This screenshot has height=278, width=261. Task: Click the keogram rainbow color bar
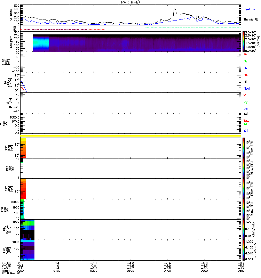click(244, 42)
